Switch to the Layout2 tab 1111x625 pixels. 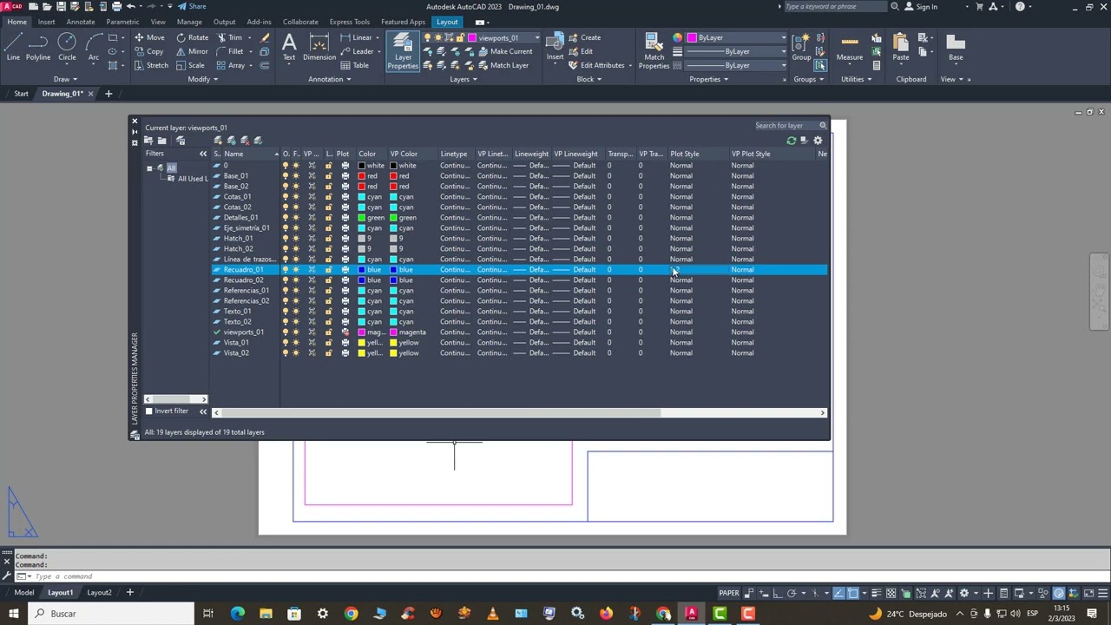pyautogui.click(x=99, y=593)
